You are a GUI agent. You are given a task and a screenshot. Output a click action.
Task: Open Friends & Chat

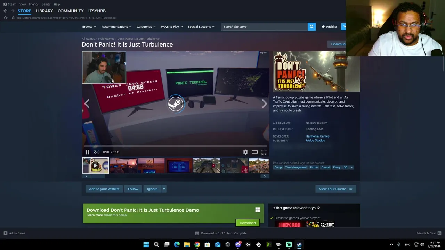tap(429, 233)
